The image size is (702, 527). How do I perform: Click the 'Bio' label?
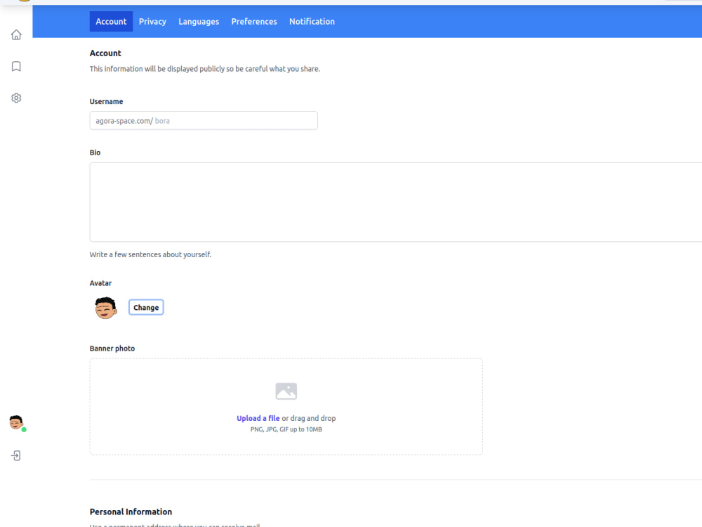(x=95, y=152)
